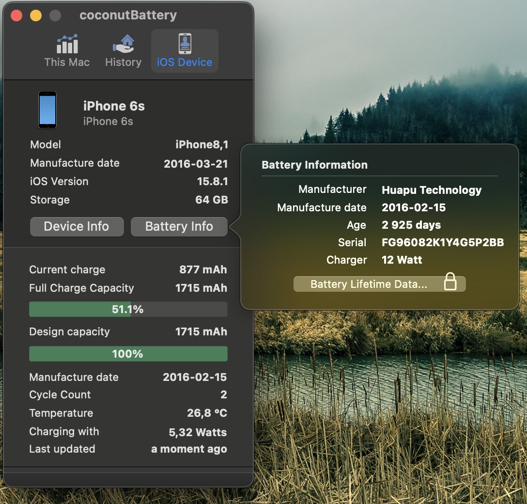Click the 51.1% charge progress bar

(128, 309)
